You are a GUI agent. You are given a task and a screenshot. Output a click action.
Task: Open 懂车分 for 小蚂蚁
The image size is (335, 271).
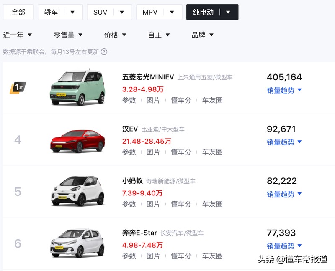[x=181, y=204]
